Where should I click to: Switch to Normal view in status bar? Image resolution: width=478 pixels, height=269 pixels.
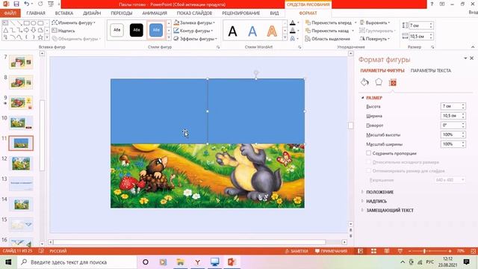coord(360,251)
